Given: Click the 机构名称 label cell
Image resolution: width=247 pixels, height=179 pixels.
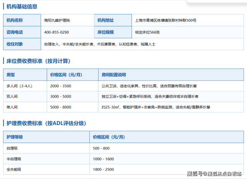Looking at the screenshot, I should coord(22,20).
